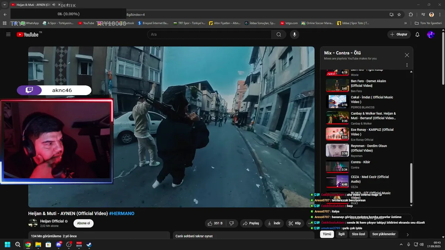Replay live chat via Canlı sohbeti tekrar oynat
The width and height of the screenshot is (445, 250).
(194, 236)
